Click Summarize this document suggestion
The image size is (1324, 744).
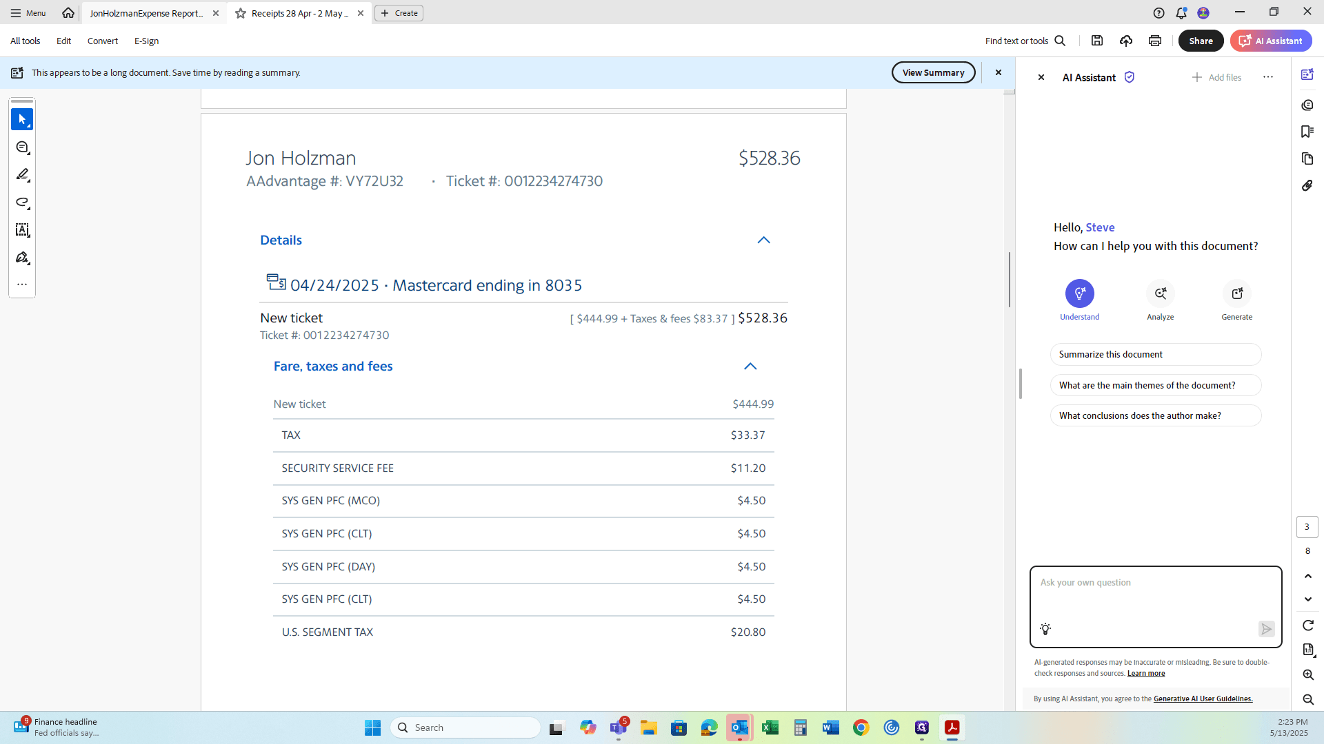pos(1156,355)
